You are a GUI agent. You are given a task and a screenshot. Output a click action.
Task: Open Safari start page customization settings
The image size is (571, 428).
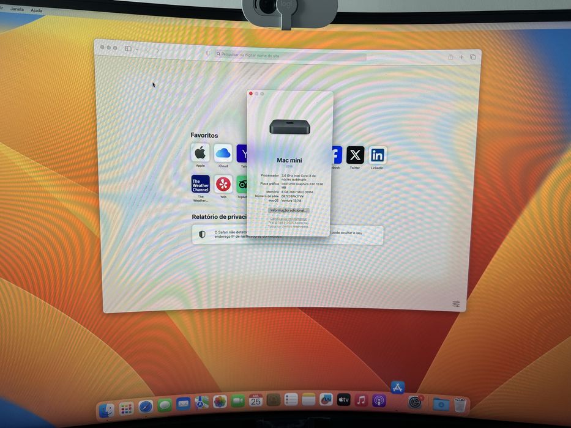pos(455,304)
